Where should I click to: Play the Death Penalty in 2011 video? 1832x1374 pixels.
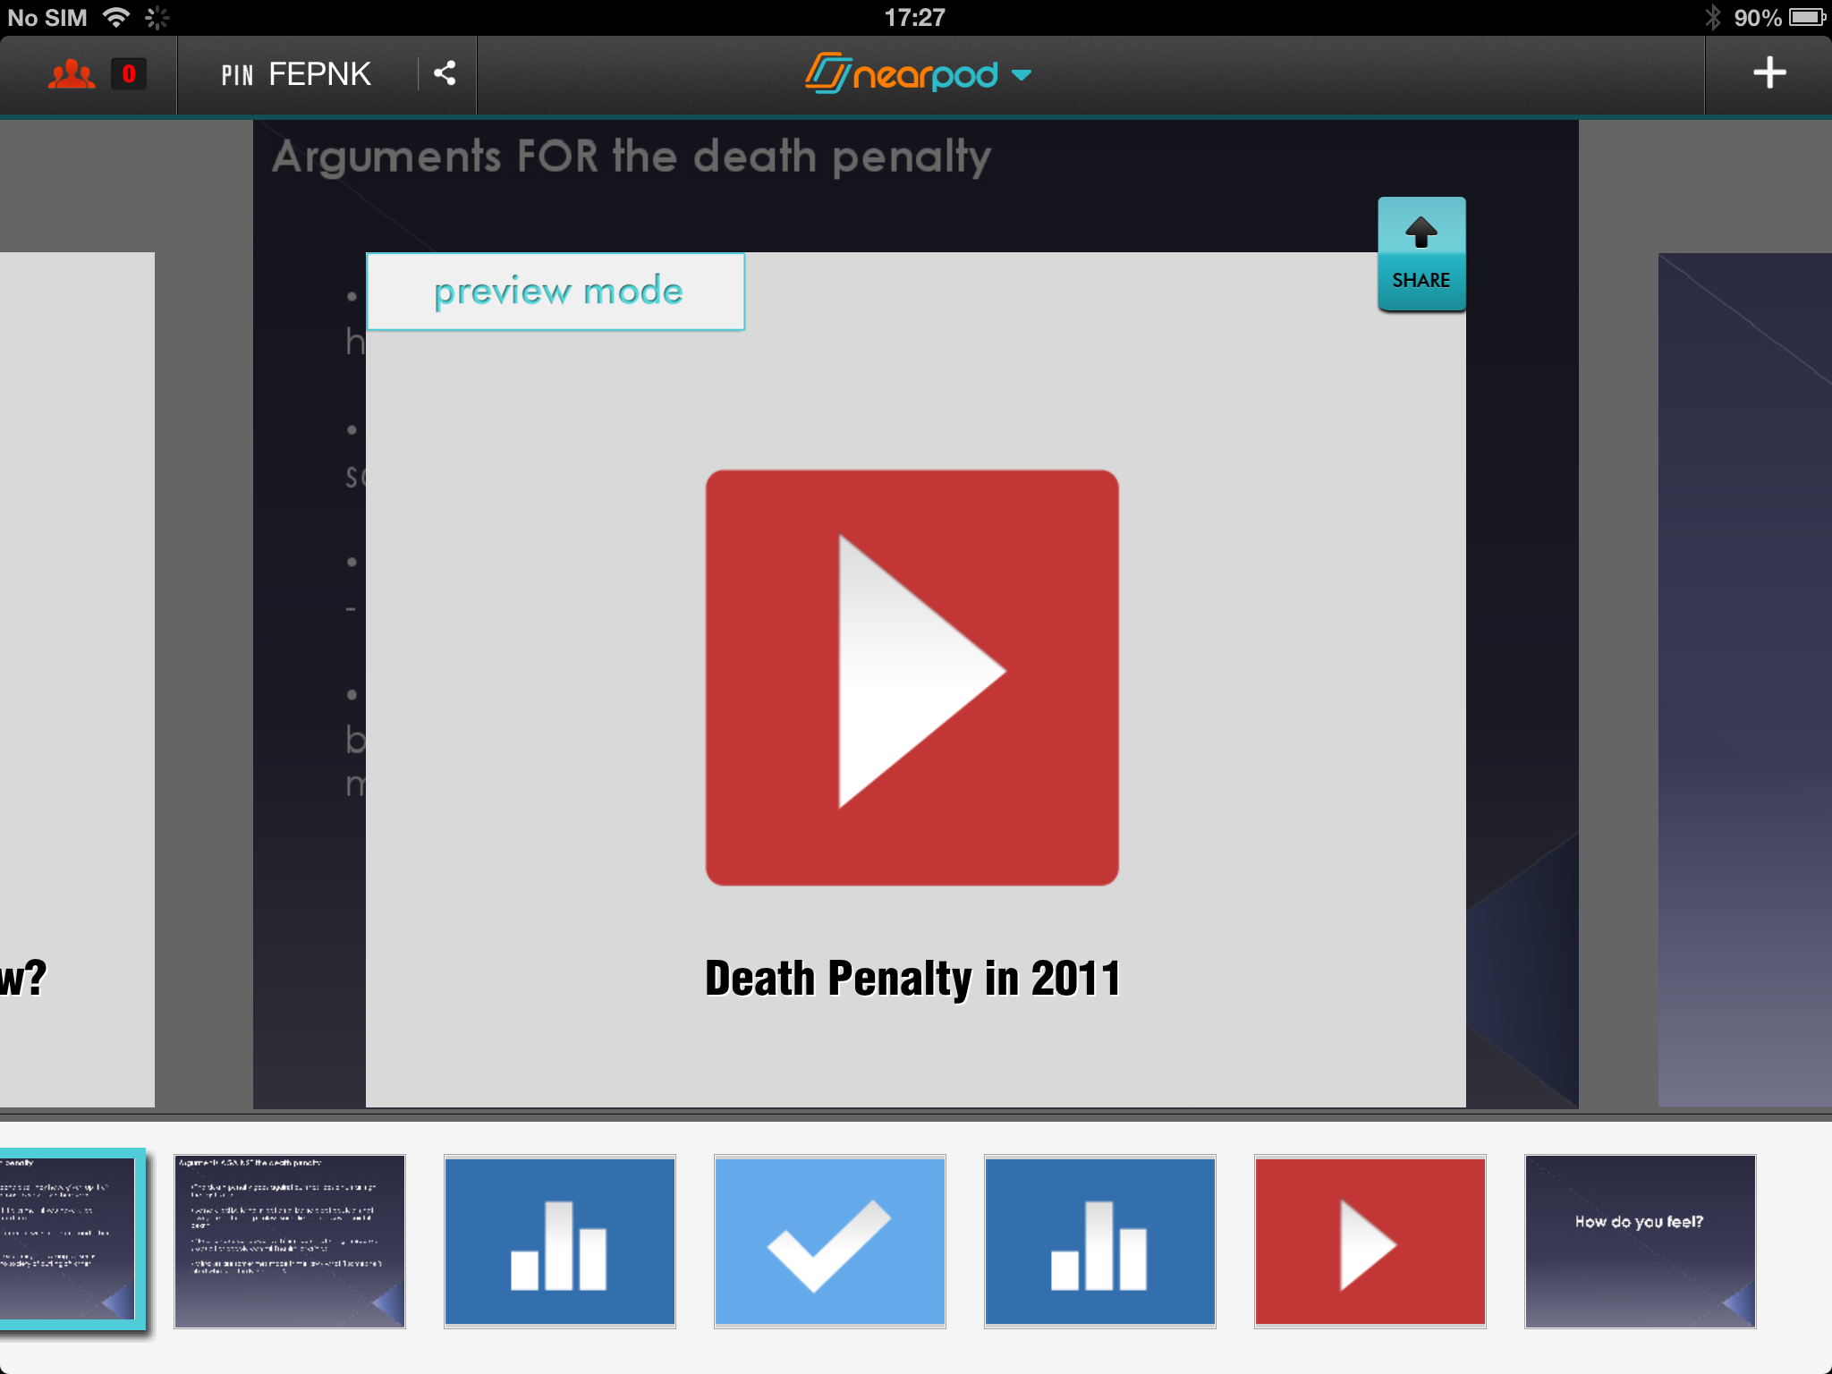(x=912, y=677)
